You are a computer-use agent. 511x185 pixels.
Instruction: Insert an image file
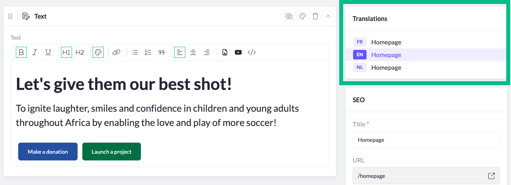225,52
